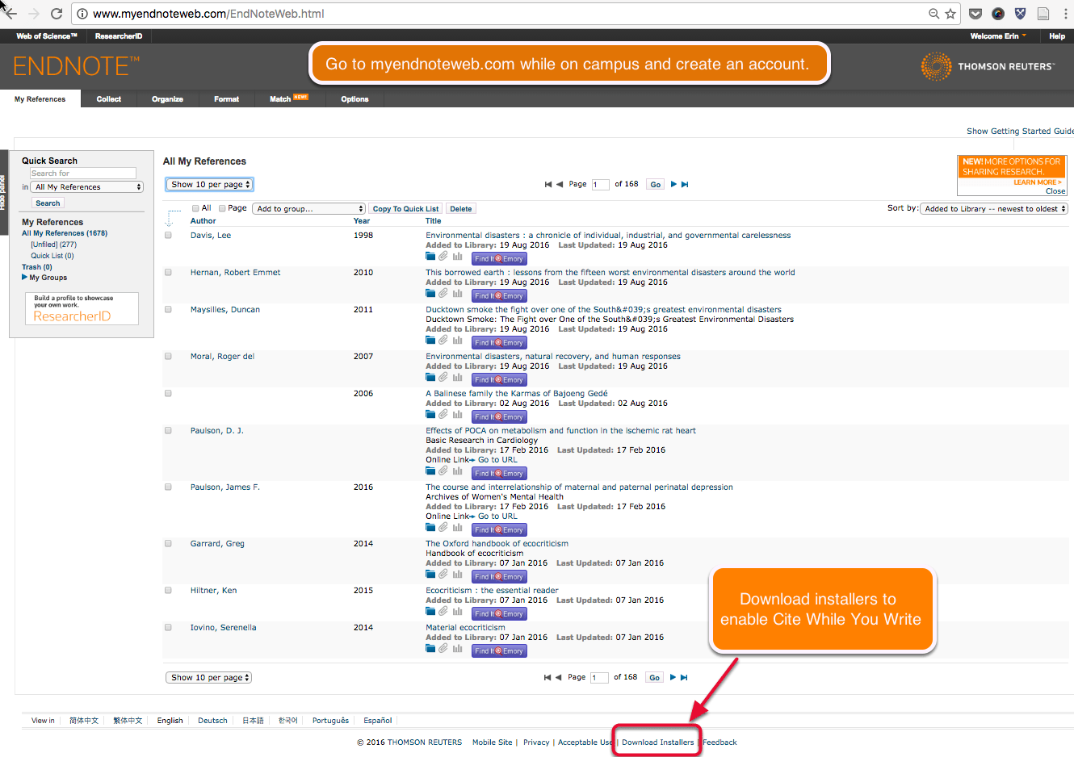Switch to the Options tab
The image size is (1074, 757).
355,99
